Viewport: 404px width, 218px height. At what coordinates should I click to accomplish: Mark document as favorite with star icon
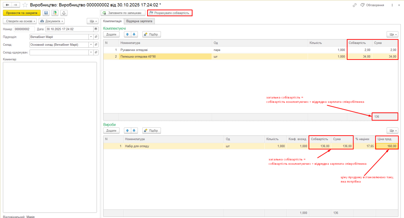[25, 5]
